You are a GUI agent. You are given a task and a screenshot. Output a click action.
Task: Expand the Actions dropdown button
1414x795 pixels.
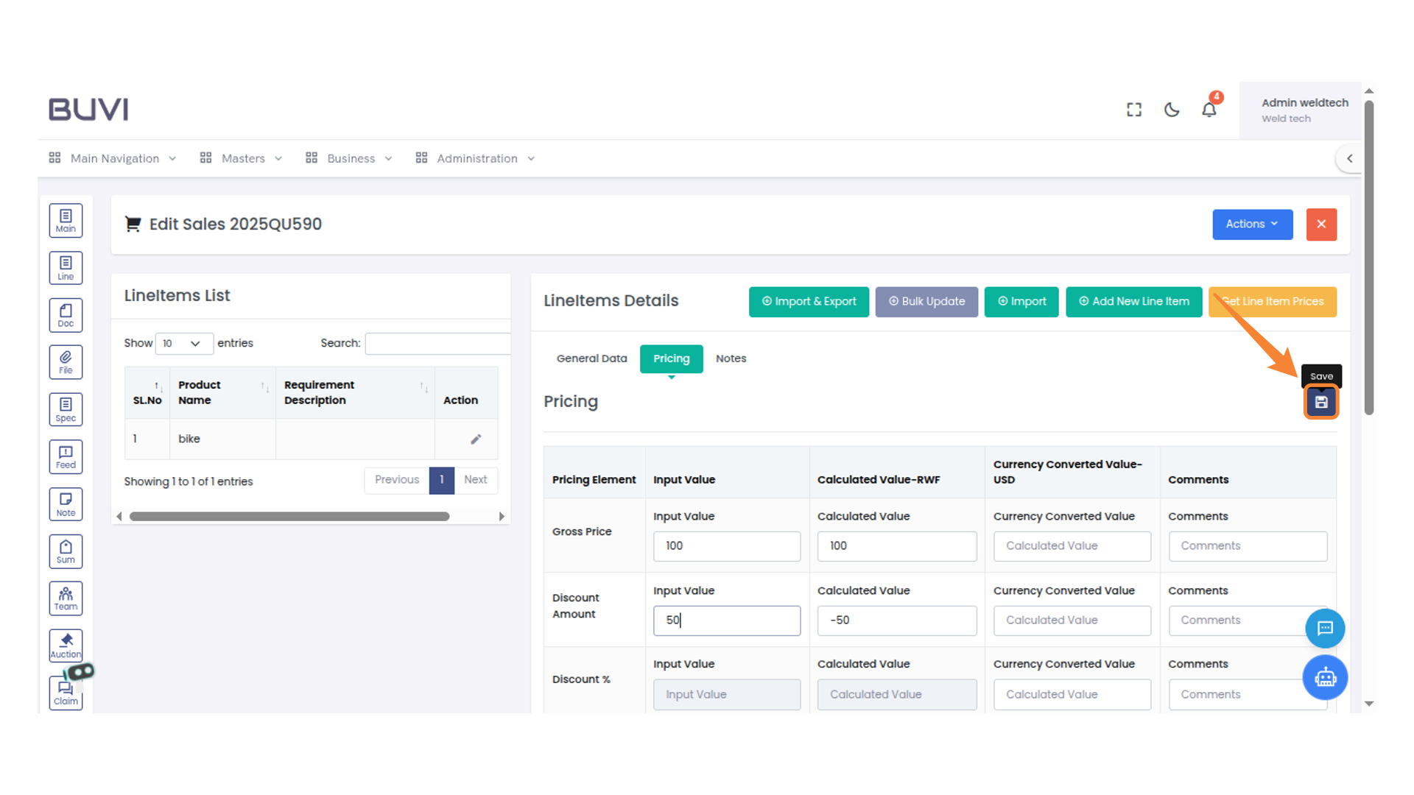point(1252,225)
